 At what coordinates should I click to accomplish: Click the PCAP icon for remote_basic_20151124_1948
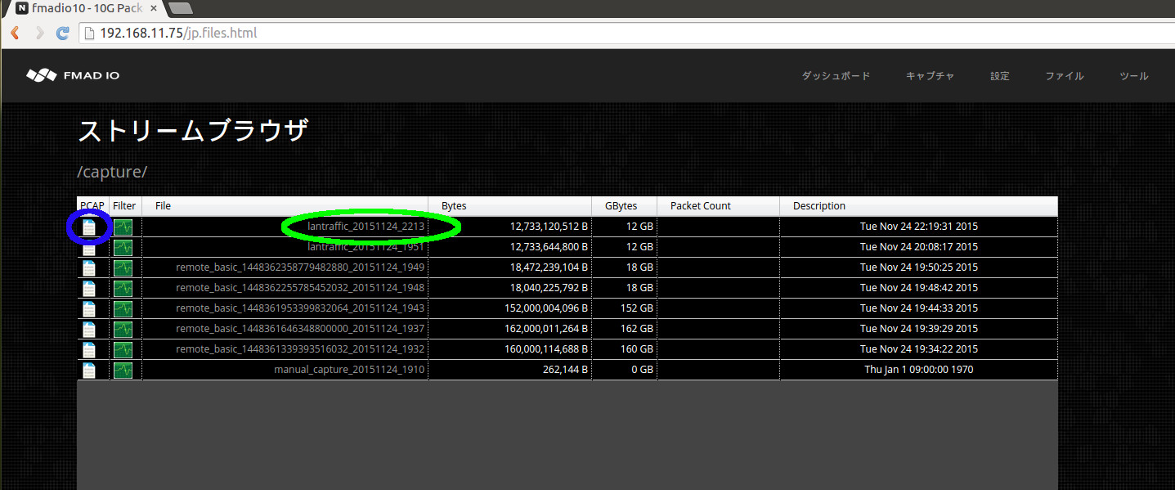click(88, 288)
